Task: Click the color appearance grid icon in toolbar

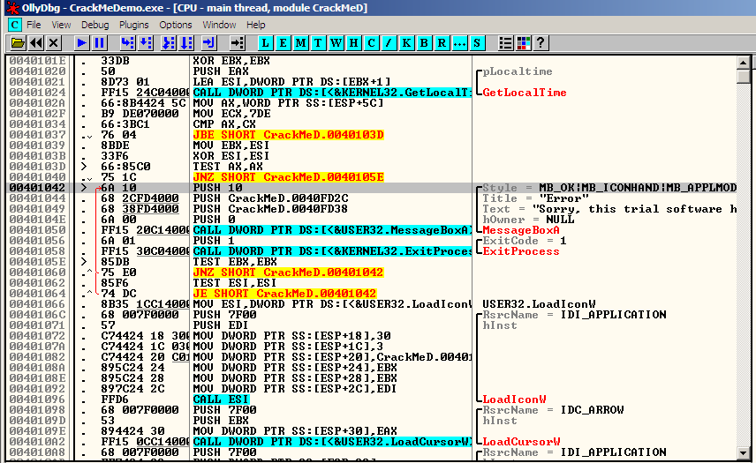Action: pyautogui.click(x=524, y=42)
